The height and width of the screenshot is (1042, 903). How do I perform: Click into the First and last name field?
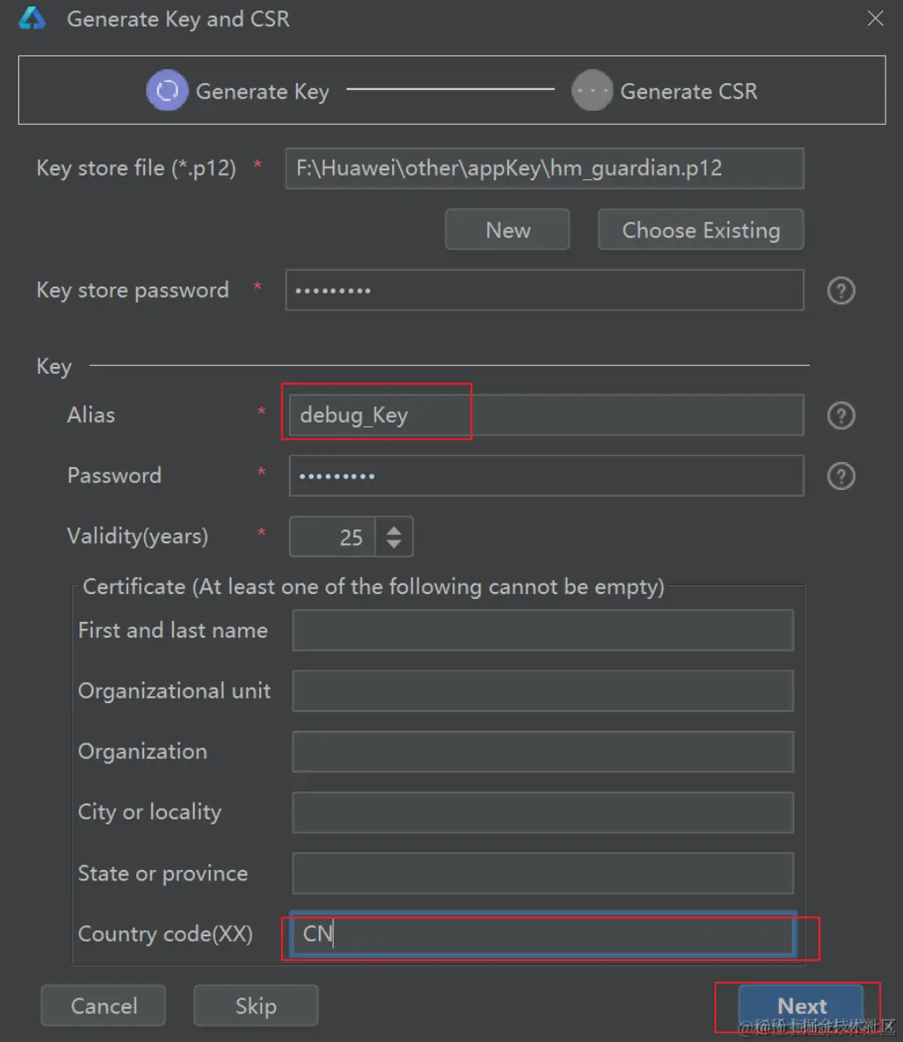[542, 630]
